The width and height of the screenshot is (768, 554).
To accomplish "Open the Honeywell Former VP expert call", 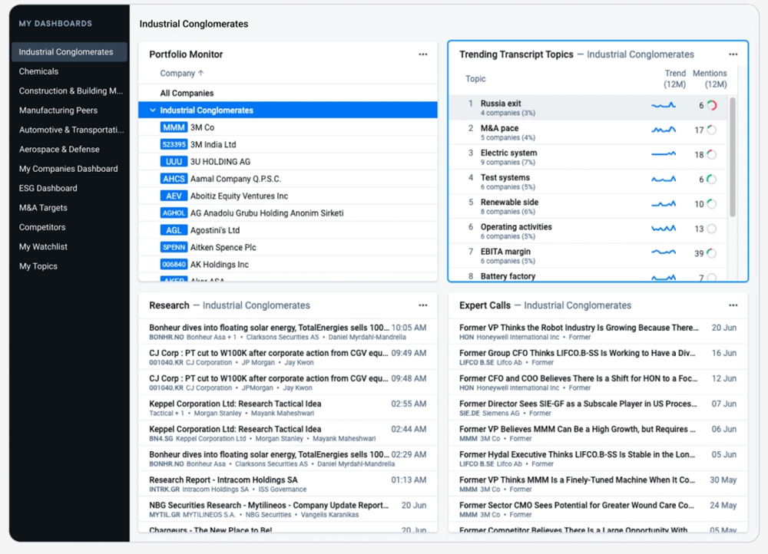I will point(578,328).
